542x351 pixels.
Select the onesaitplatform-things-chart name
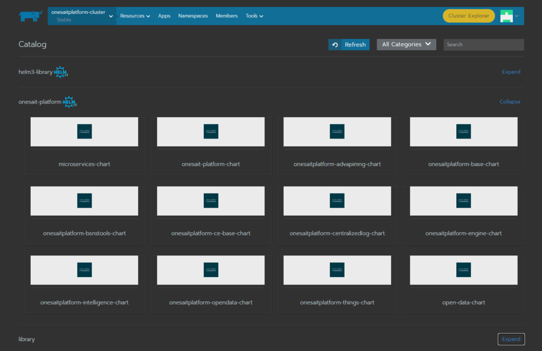[337, 303]
